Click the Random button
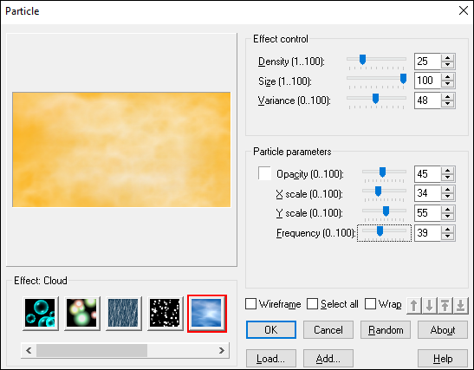 tap(386, 330)
